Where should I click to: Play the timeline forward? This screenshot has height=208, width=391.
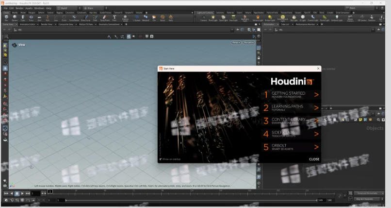click(22, 193)
